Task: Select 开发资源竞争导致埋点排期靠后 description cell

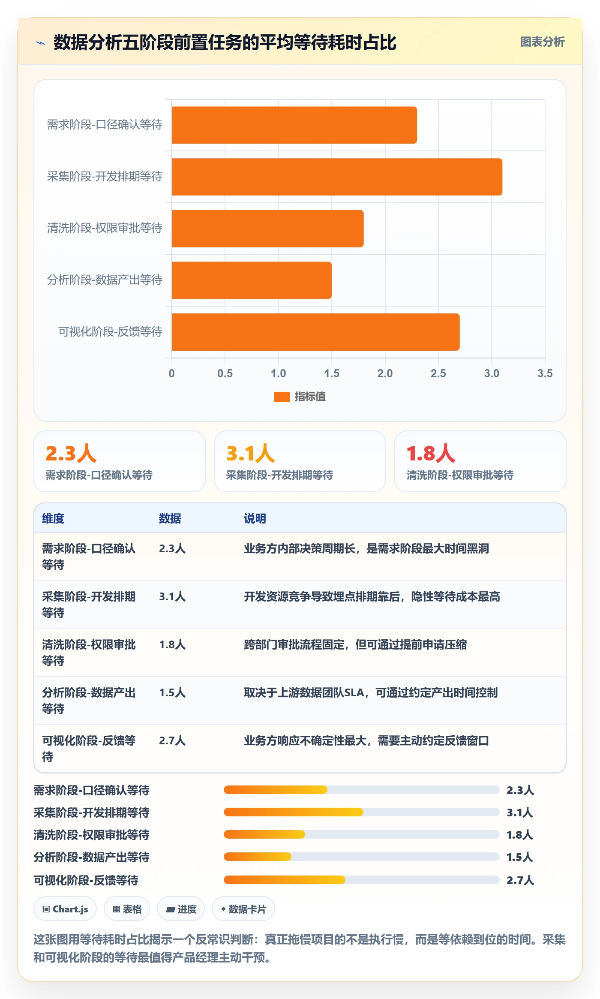Action: 372,596
